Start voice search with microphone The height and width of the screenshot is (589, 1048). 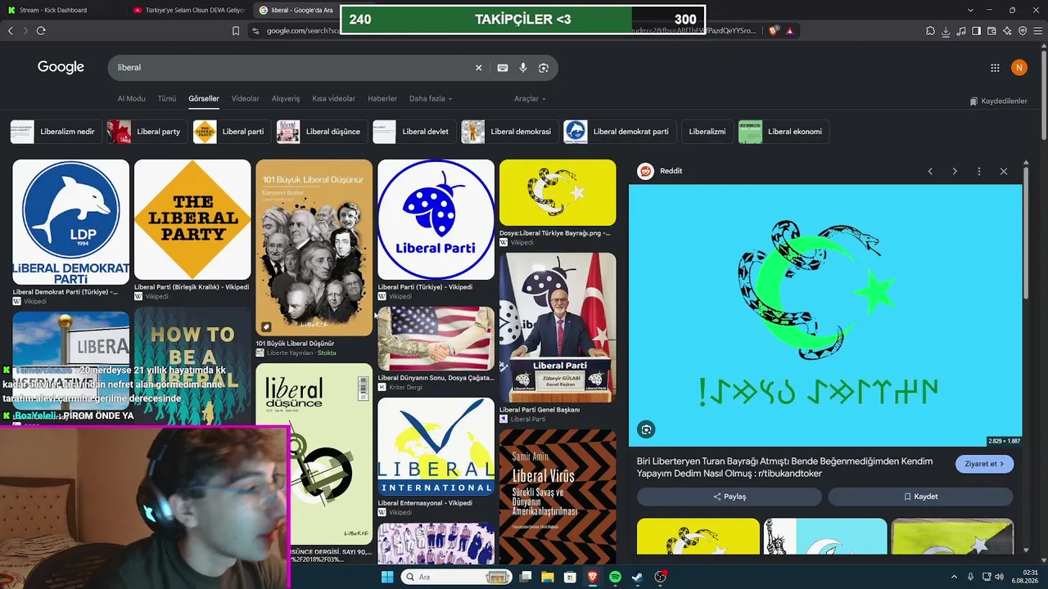point(523,68)
